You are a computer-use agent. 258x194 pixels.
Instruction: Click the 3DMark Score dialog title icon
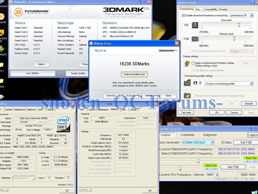coord(91,43)
